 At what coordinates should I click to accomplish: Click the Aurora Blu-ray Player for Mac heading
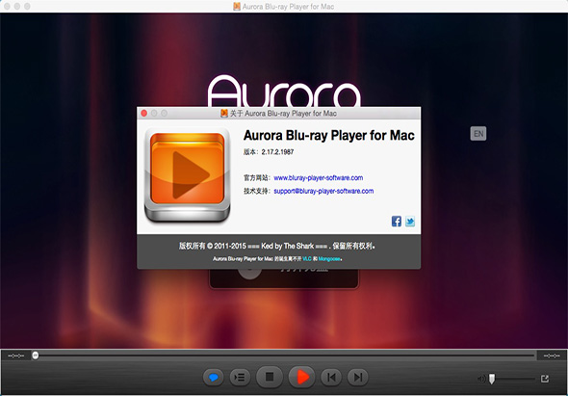click(x=328, y=135)
